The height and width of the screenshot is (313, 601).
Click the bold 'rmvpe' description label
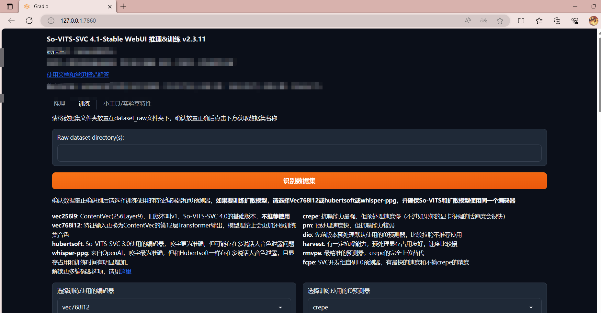(x=312, y=253)
